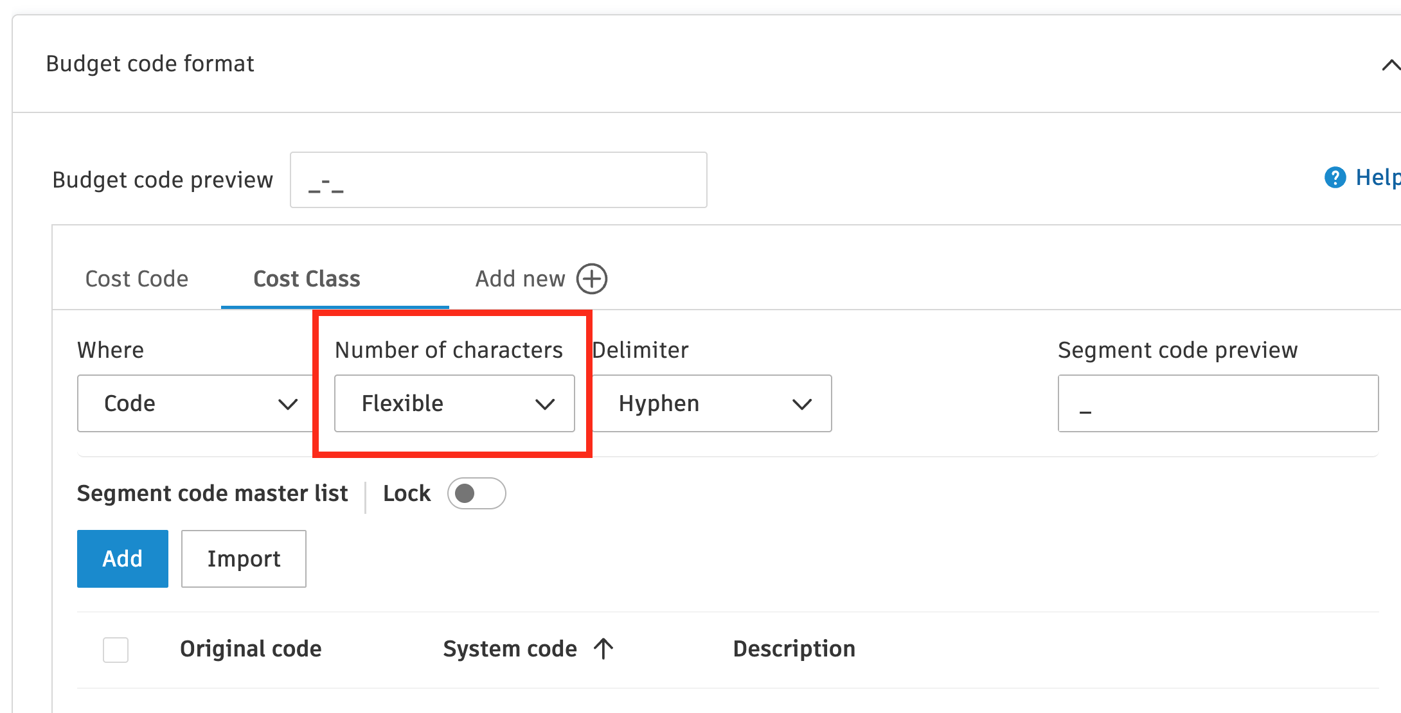Click the Import button

pos(244,559)
